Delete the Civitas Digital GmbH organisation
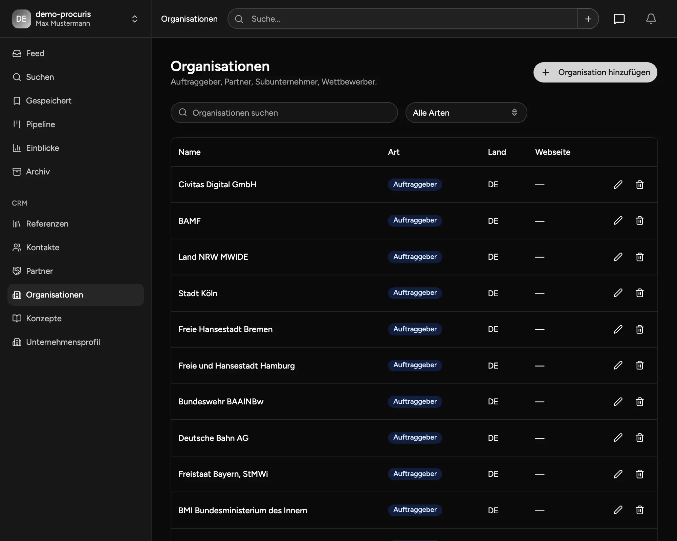The width and height of the screenshot is (677, 541). pos(640,185)
